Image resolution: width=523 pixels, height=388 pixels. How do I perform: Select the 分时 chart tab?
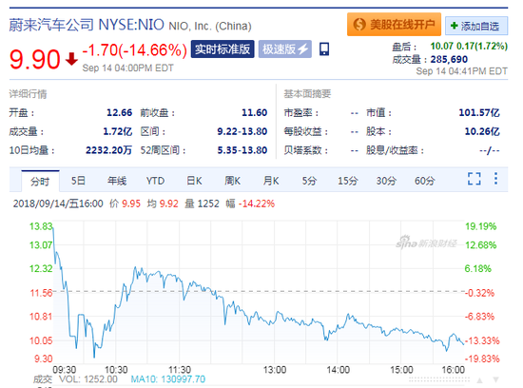click(40, 181)
